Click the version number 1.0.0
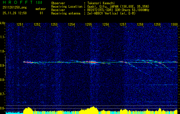This screenshot has height=114, width=180. [x=39, y=2]
